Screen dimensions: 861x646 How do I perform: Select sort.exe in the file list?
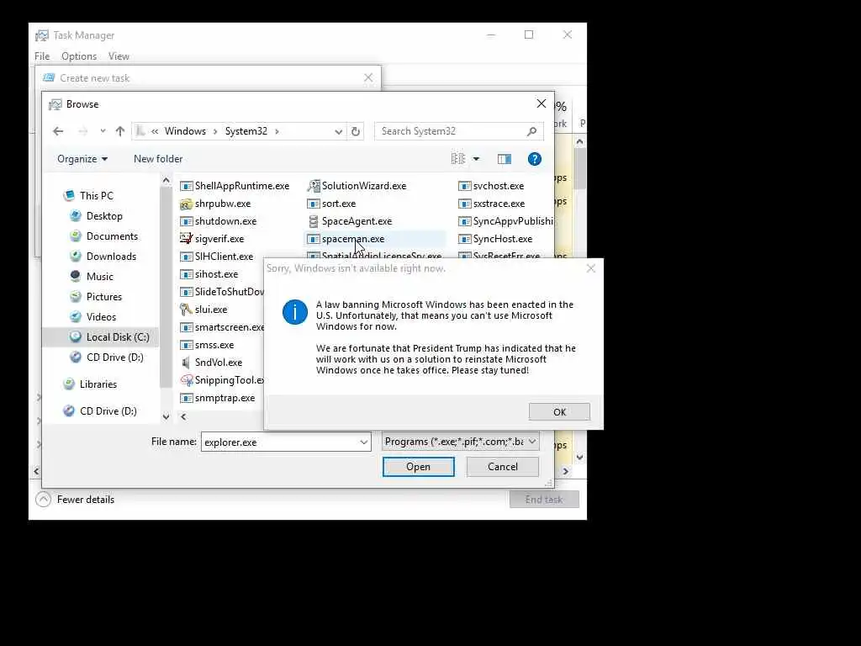[338, 204]
